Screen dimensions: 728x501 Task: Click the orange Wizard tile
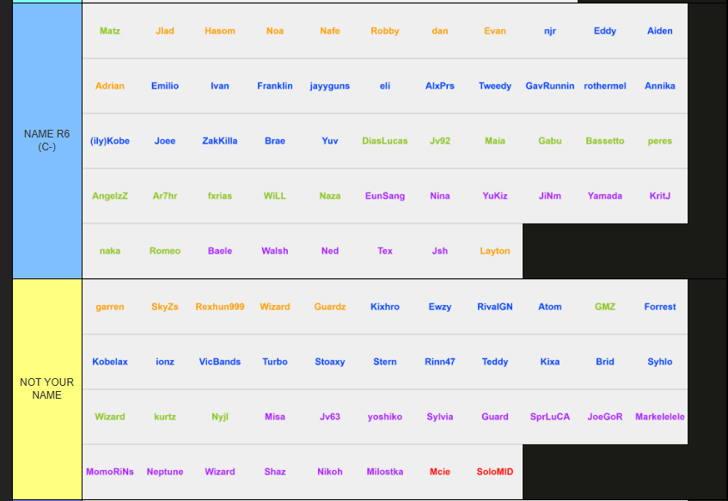(275, 307)
